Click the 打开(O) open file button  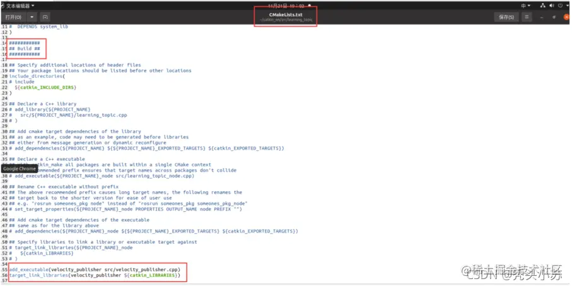(x=14, y=17)
